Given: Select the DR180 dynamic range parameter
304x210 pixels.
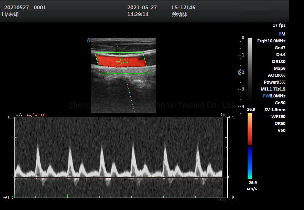Looking at the screenshot, I should tap(279, 62).
